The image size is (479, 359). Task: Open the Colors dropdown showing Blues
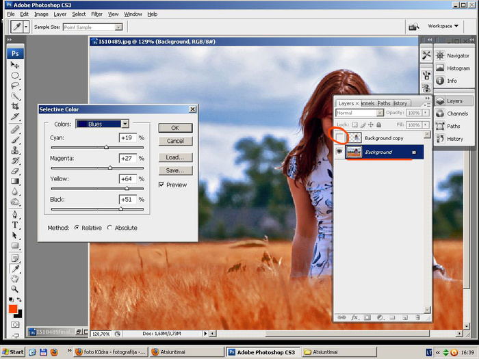pyautogui.click(x=125, y=124)
